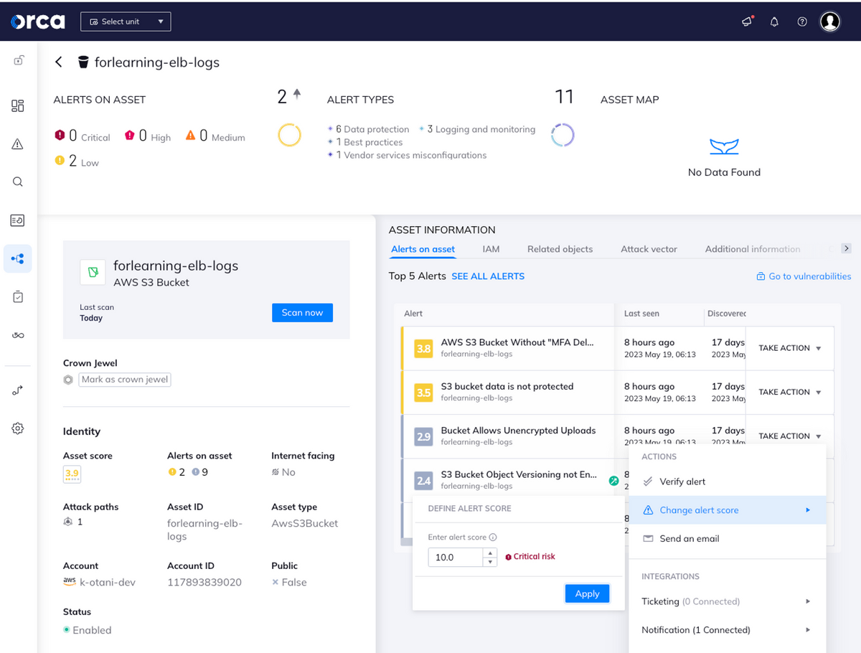The height and width of the screenshot is (653, 861).
Task: Click the Orca logo
Action: pos(37,22)
